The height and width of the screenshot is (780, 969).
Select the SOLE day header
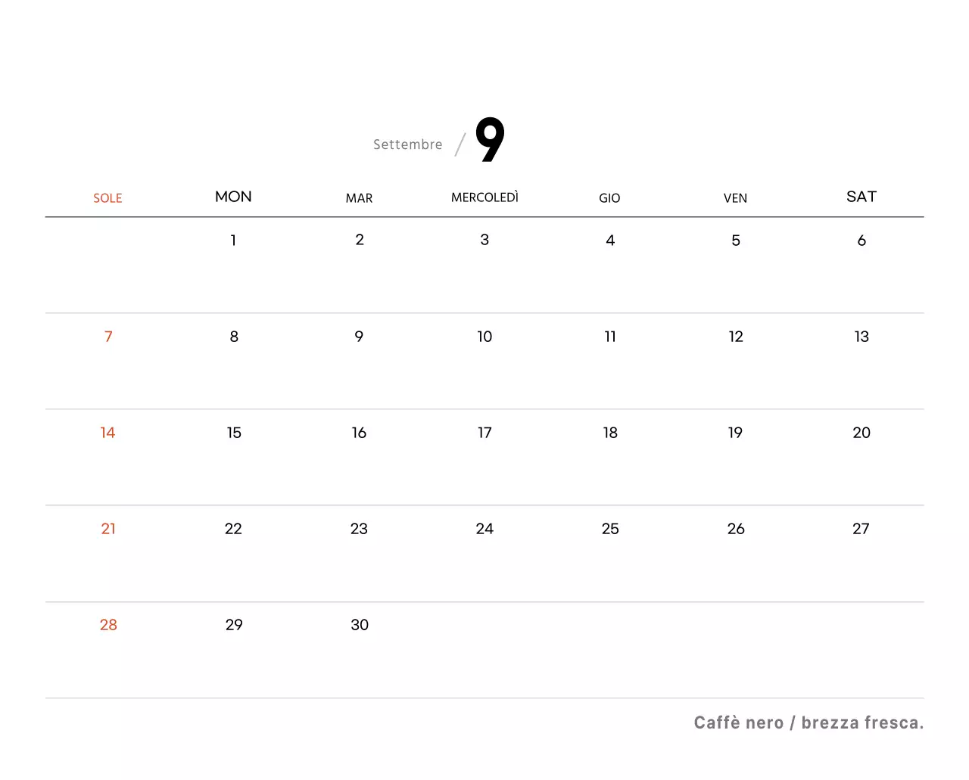point(107,198)
